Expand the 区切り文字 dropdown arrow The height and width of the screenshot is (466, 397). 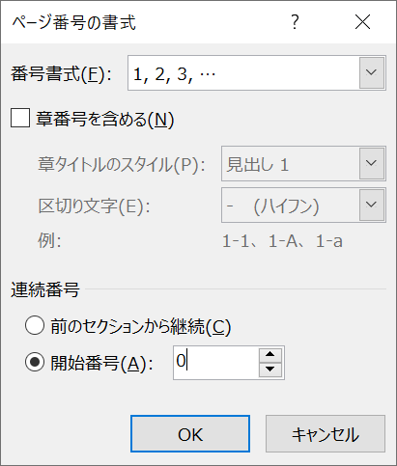coord(372,205)
